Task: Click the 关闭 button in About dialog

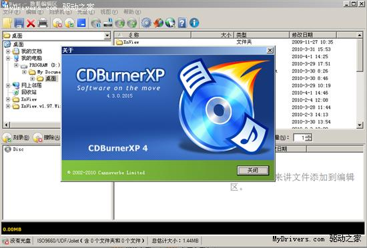Action: coord(253,171)
